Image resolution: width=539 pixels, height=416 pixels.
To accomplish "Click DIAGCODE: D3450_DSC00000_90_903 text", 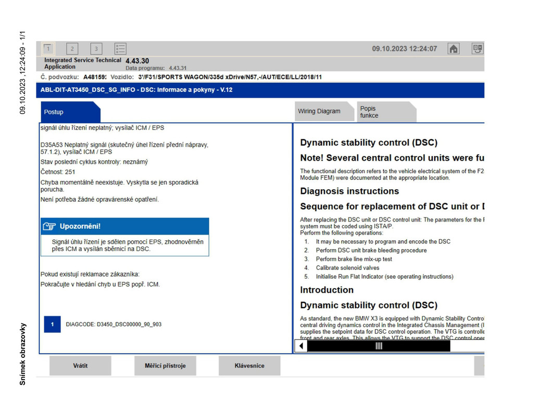I will 114,324.
